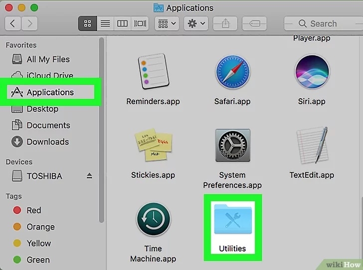The width and height of the screenshot is (363, 270).
Task: Minimize the Finder window
Action: tap(21, 7)
